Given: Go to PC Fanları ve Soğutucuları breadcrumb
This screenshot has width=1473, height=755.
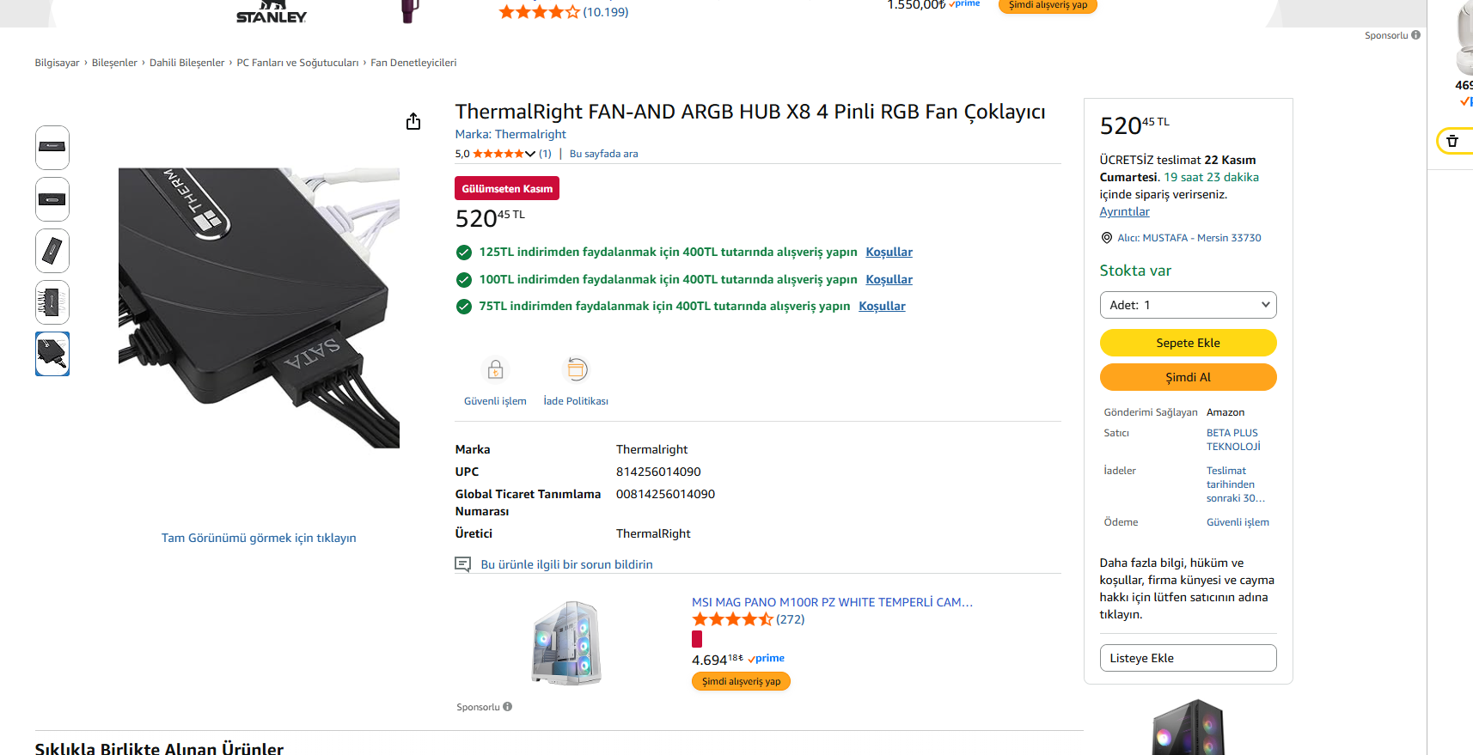Looking at the screenshot, I should (x=297, y=63).
